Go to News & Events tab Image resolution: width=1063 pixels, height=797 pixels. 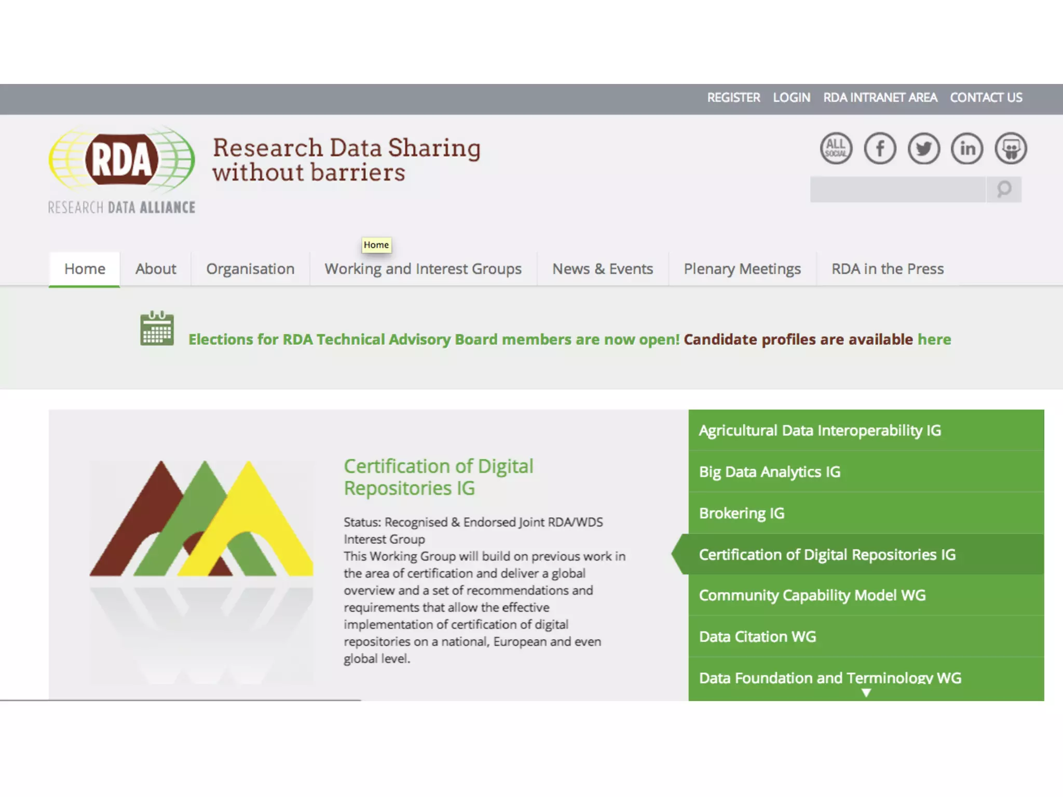tap(602, 269)
